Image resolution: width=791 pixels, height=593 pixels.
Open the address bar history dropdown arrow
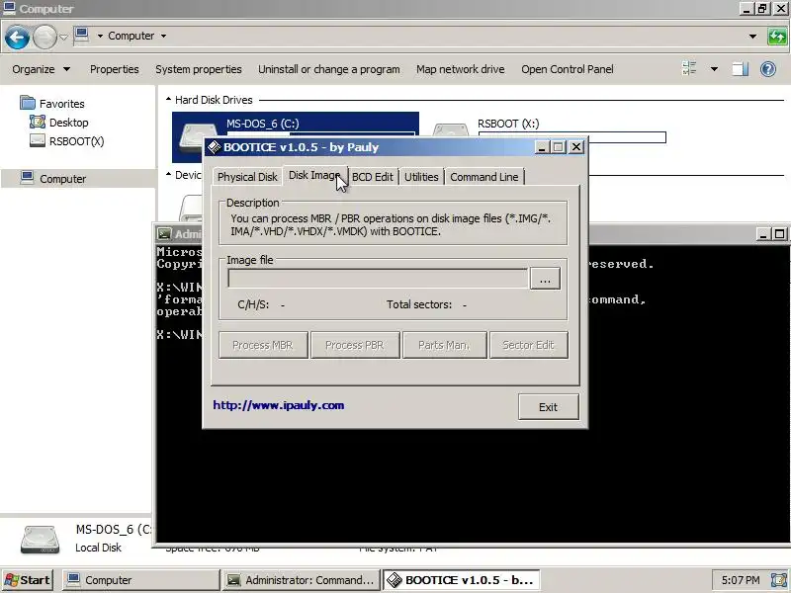pyautogui.click(x=752, y=37)
